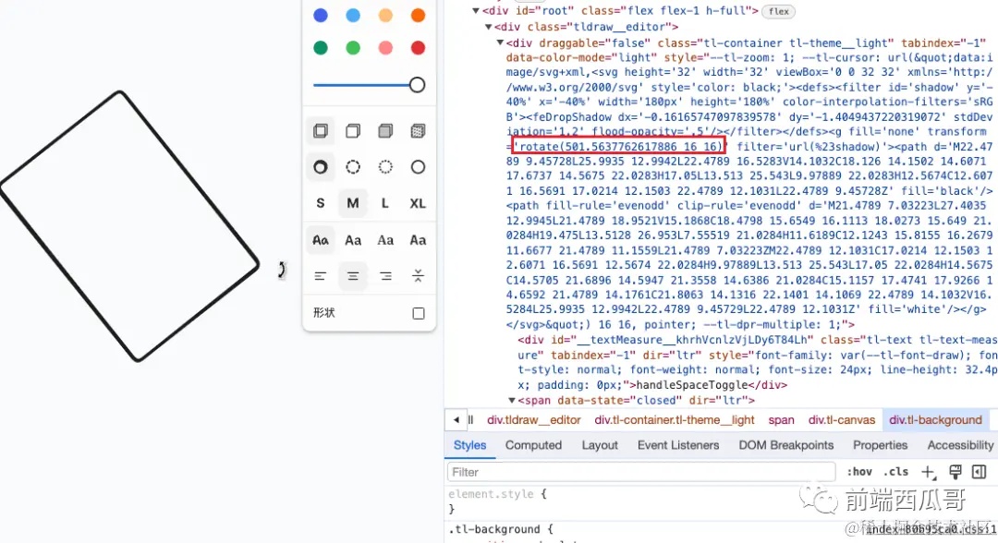Open the Accessibility tab
The height and width of the screenshot is (543, 998).
[x=960, y=445]
